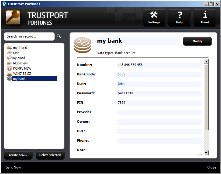Click the TrustPort key logo icon
This screenshot has height=174, width=221.
click(x=13, y=17)
